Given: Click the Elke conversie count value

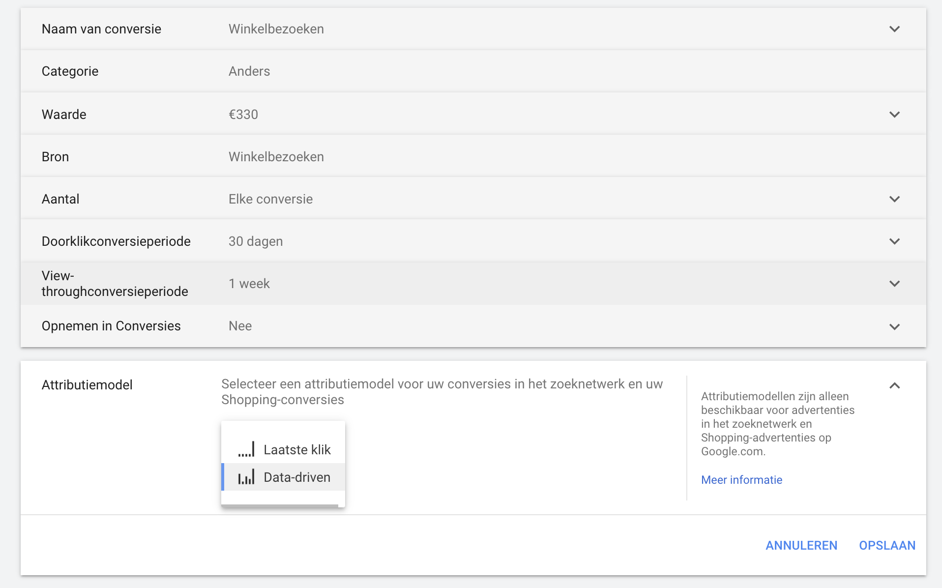Looking at the screenshot, I should click(x=270, y=199).
